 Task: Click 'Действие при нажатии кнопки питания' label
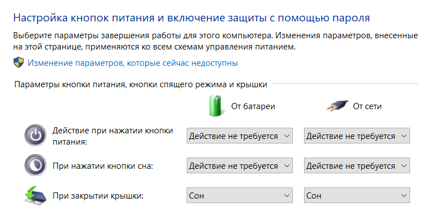[113, 136]
